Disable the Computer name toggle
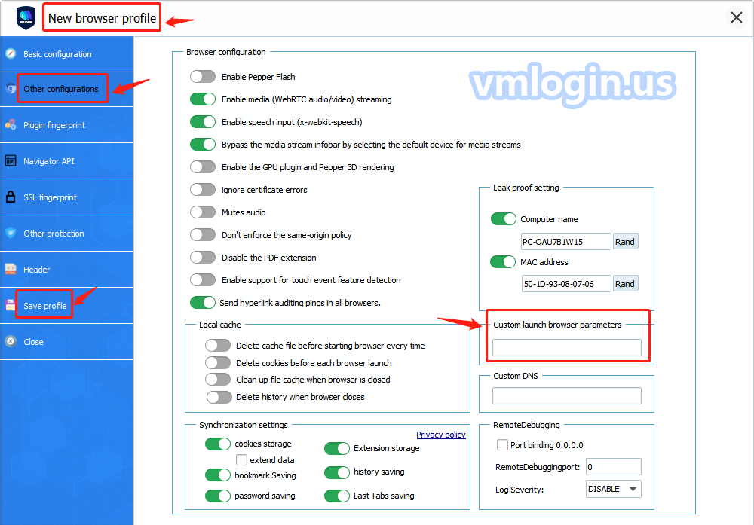The height and width of the screenshot is (525, 754). (x=503, y=219)
